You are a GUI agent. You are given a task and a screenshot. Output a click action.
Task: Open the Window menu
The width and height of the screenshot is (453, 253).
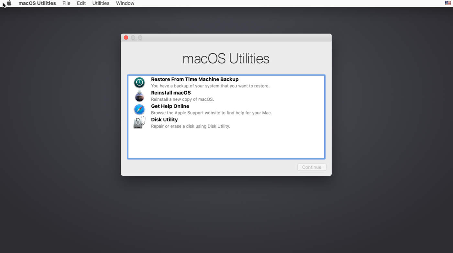[x=125, y=3]
